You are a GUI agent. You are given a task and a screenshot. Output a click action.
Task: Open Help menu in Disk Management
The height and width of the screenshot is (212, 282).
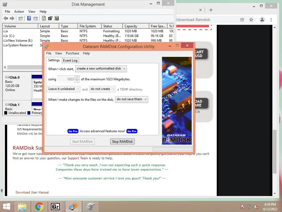pyautogui.click(x=43, y=12)
